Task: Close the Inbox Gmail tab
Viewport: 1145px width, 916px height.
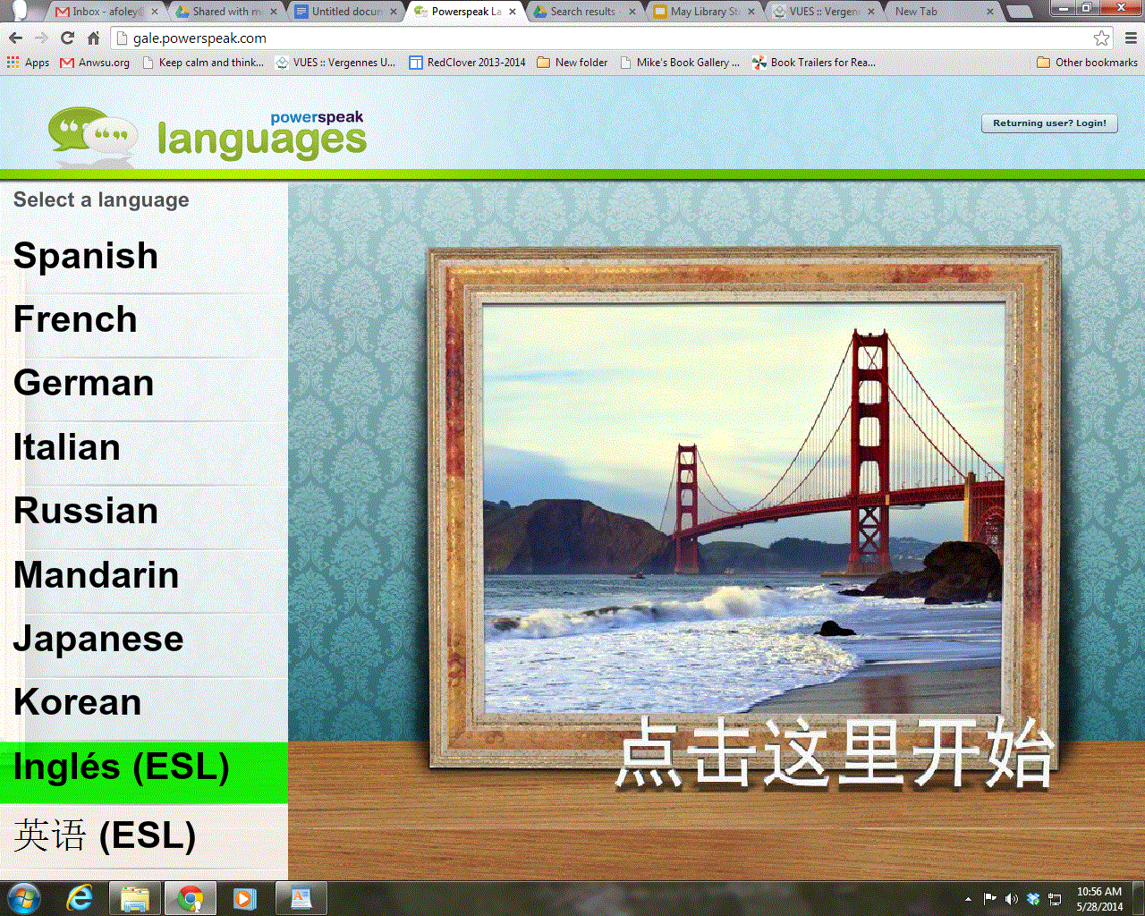Action: click(x=154, y=12)
